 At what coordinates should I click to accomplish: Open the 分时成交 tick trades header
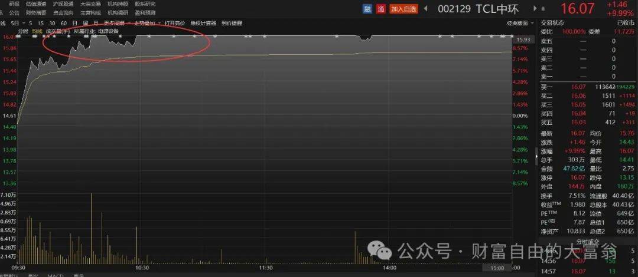coord(587,242)
